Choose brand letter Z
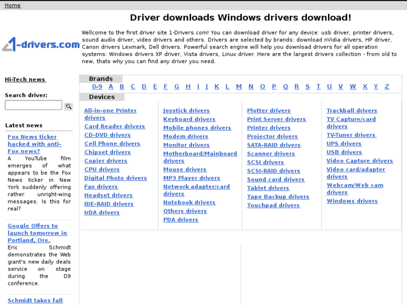Image resolution: width=407 pixels, height=305 pixels. (x=386, y=87)
